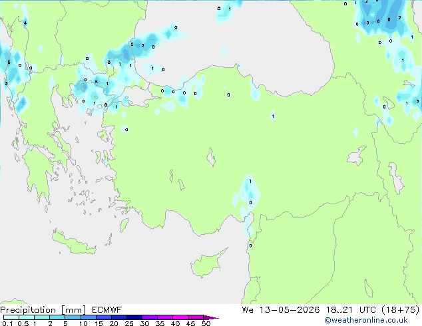Pick the violet legend swatch between 35 and 40
The width and height of the screenshot is (422, 326).
165,317
